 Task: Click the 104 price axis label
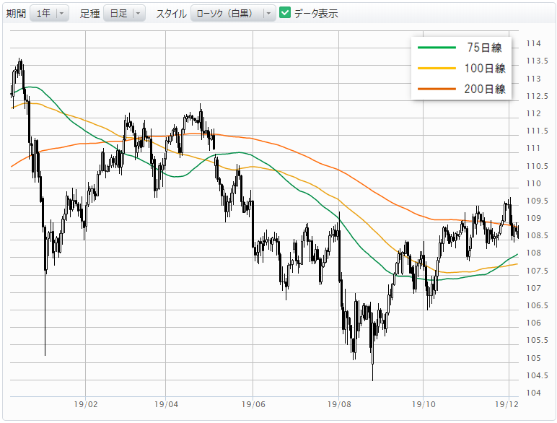click(x=534, y=393)
